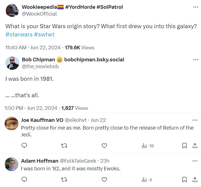The height and width of the screenshot is (187, 201).
Task: Bookmark Adam Hoffman's reply
Action: point(185,180)
